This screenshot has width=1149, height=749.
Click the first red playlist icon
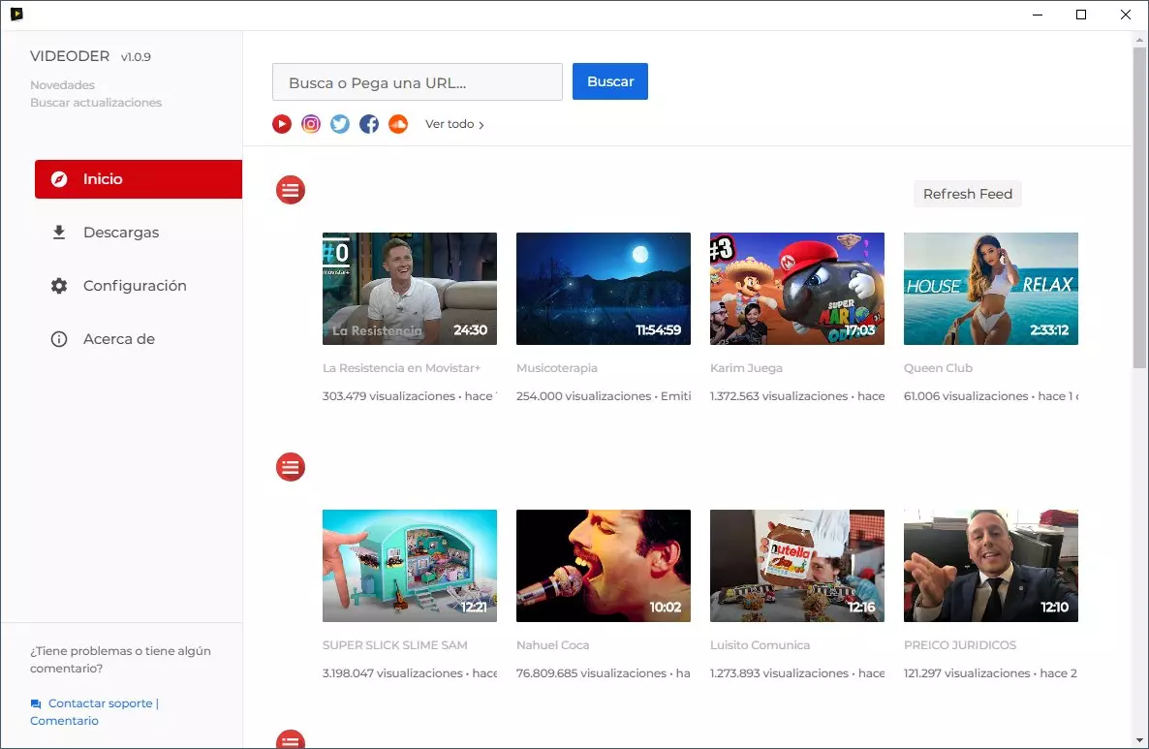pos(291,190)
